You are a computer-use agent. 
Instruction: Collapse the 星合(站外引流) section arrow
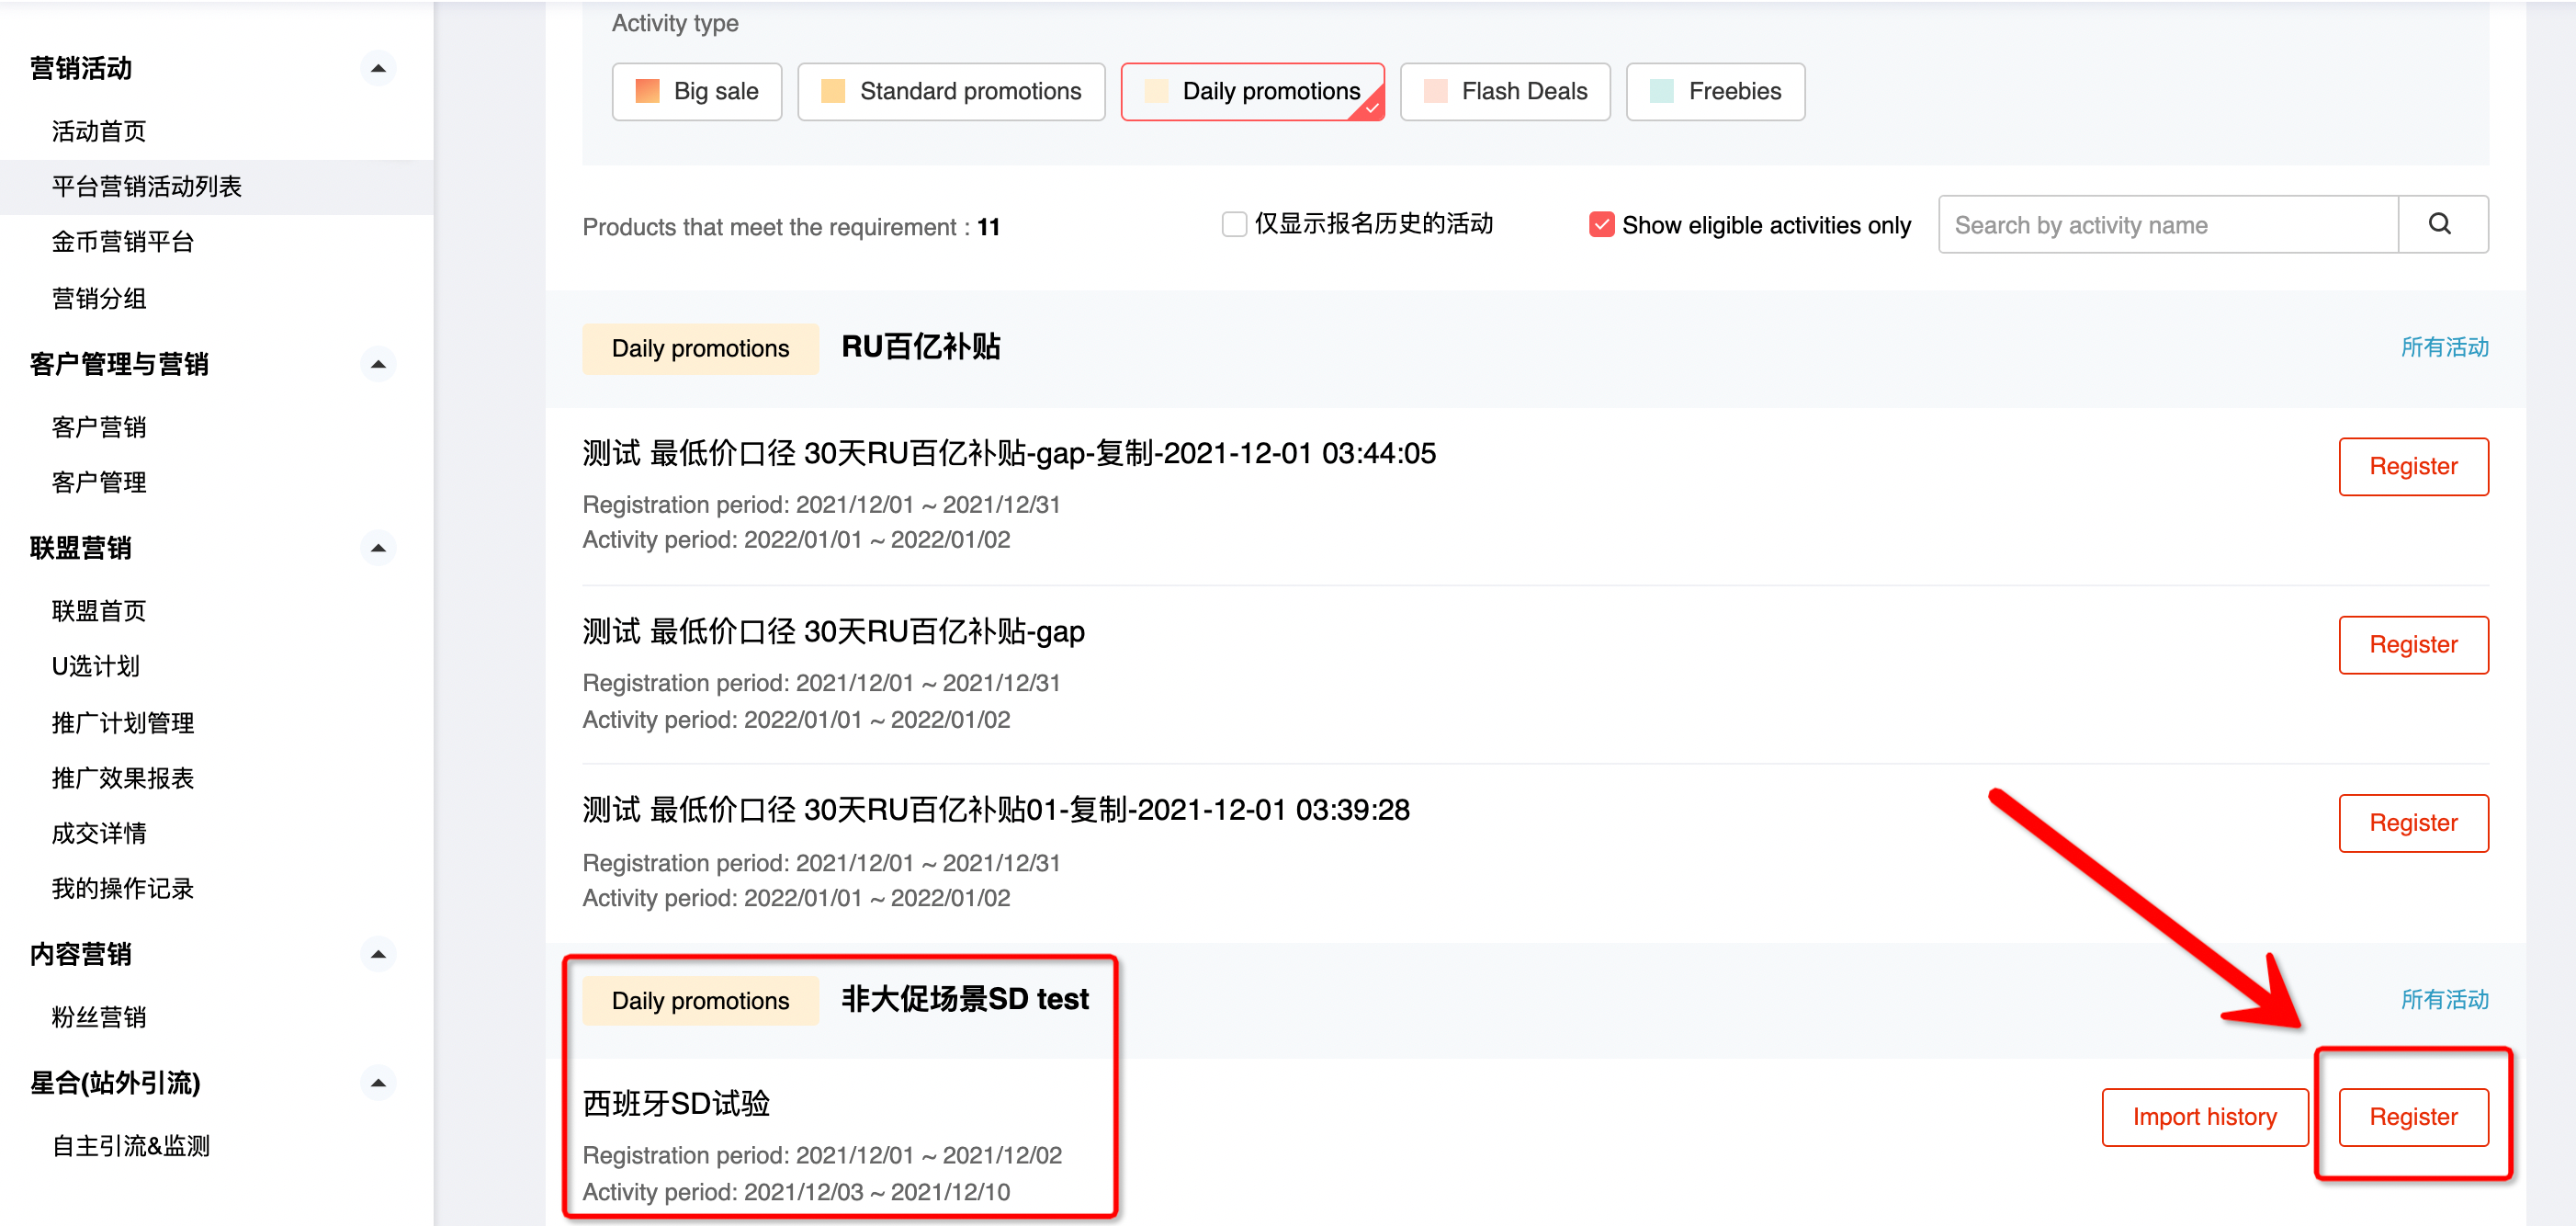tap(377, 1083)
